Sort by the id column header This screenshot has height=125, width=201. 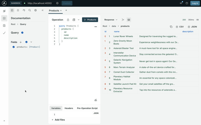[105, 32]
